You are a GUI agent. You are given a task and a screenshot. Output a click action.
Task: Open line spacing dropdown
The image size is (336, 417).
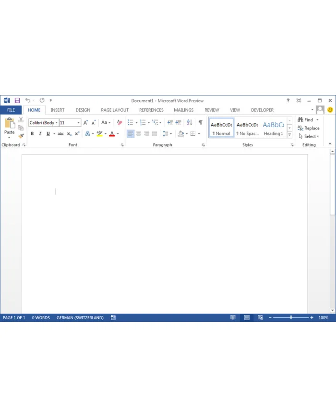point(171,134)
